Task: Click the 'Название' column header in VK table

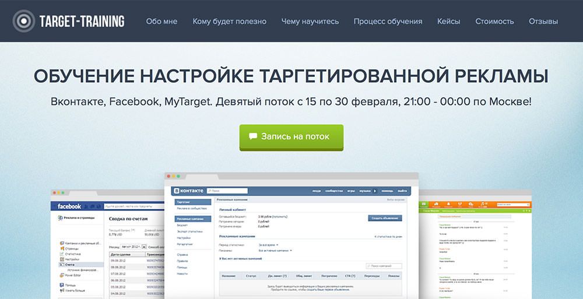Action: [229, 276]
